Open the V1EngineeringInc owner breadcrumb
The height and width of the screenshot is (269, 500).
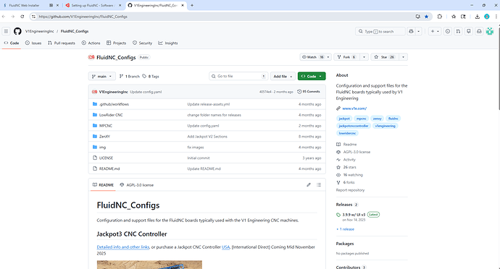point(40,31)
